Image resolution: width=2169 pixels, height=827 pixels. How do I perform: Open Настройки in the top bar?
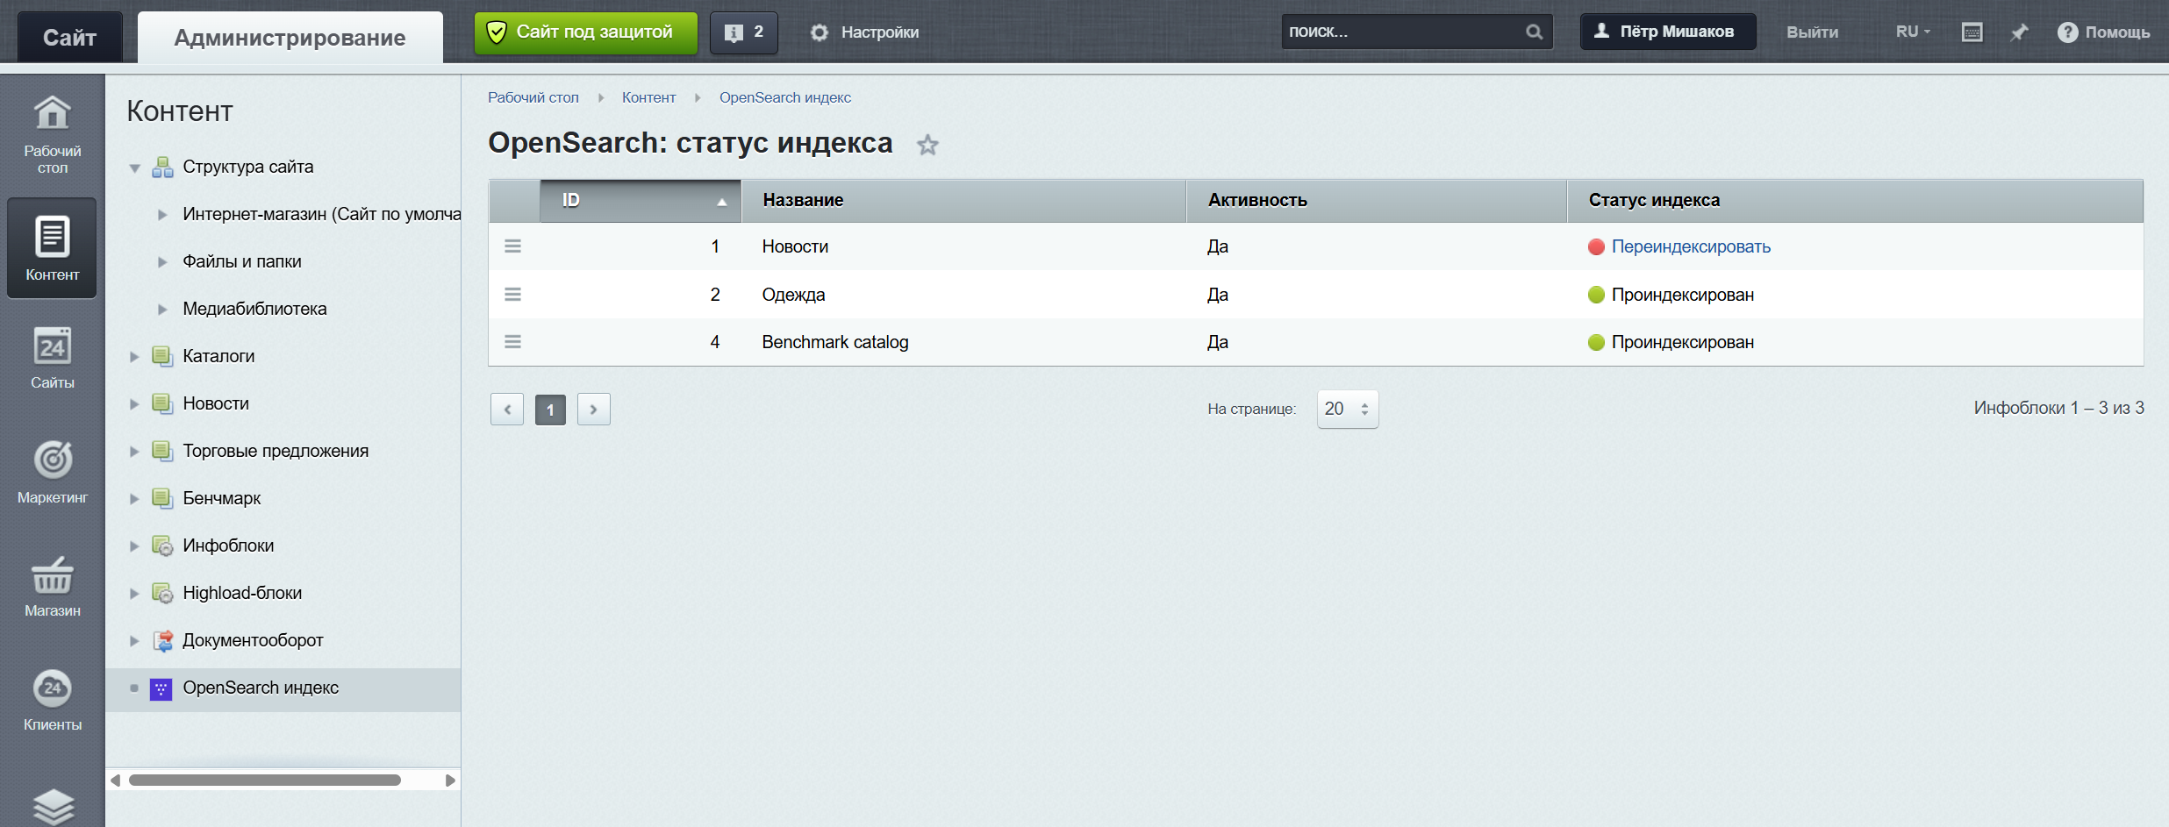tap(864, 32)
